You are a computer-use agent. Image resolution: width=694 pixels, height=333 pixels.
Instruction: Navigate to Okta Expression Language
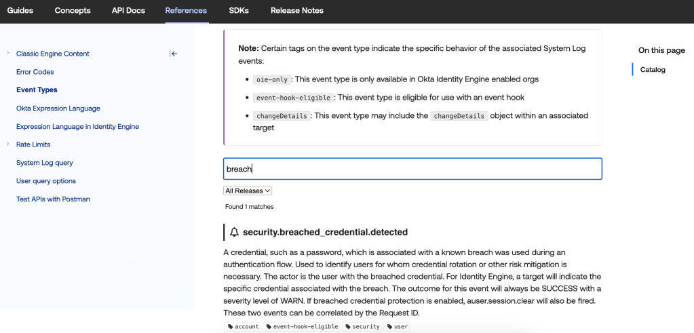click(58, 109)
